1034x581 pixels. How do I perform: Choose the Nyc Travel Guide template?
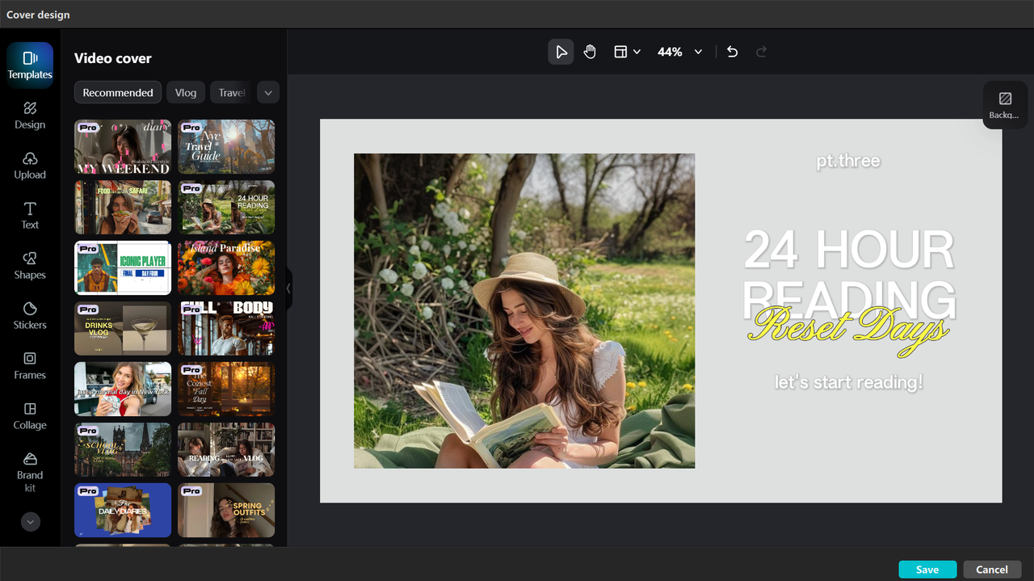pos(226,147)
